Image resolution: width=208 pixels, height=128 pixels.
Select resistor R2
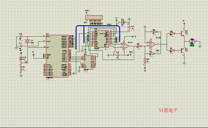(139, 46)
